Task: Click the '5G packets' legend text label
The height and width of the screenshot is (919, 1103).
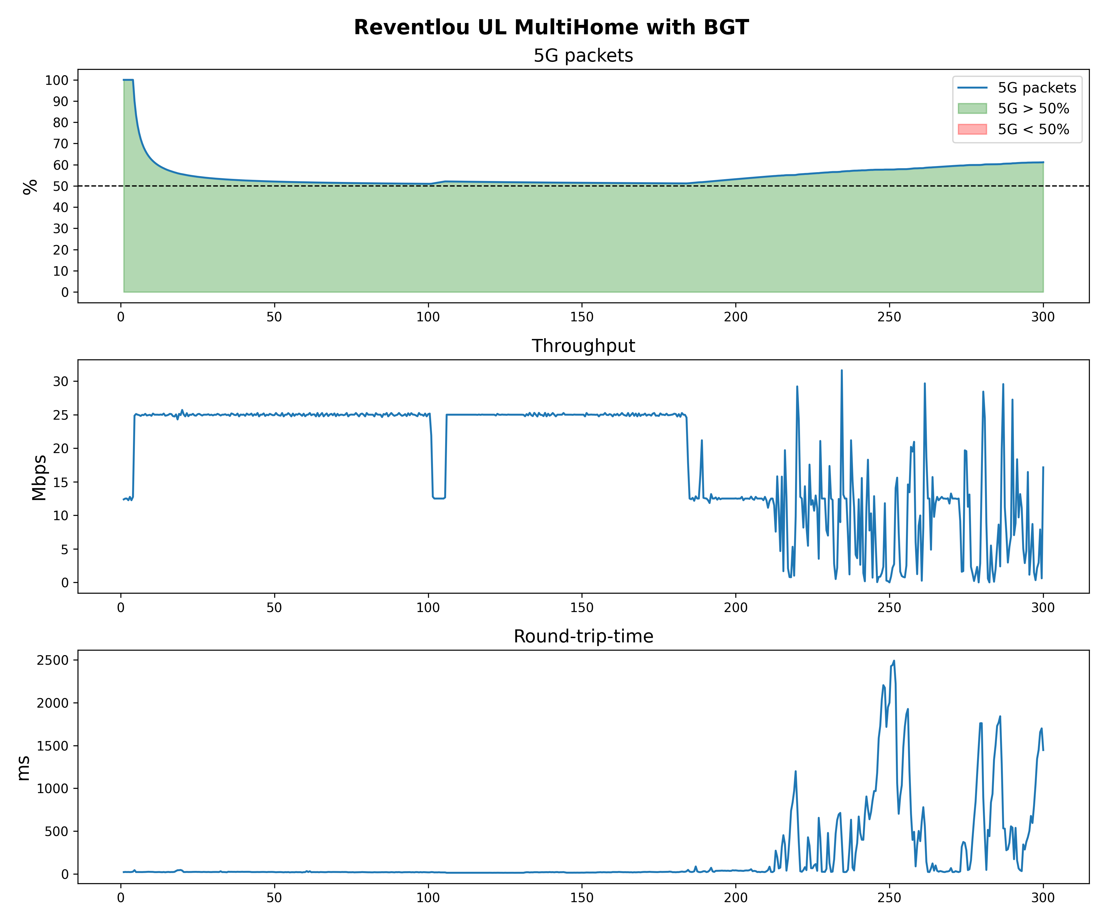Action: coord(1037,88)
